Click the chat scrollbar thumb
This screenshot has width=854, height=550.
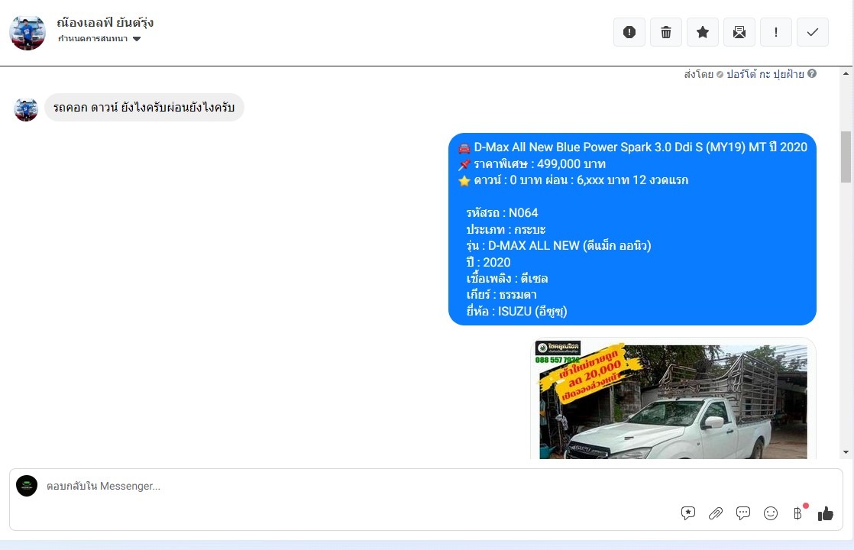coord(846,157)
